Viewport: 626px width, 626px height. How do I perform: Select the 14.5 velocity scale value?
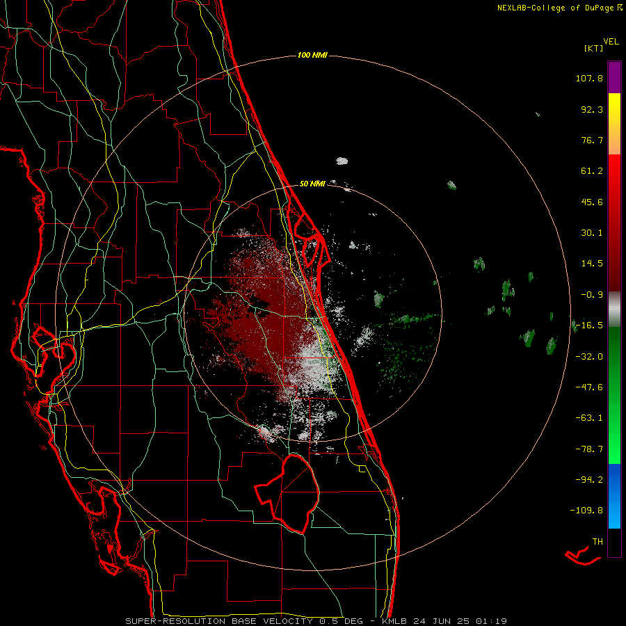point(592,264)
